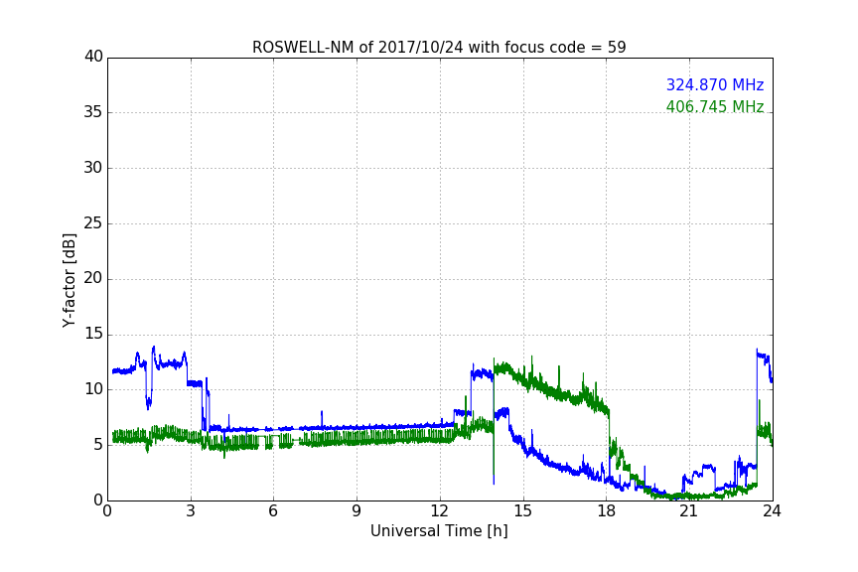
Task: Click the x-axis tick label '21'
Action: coord(689,511)
